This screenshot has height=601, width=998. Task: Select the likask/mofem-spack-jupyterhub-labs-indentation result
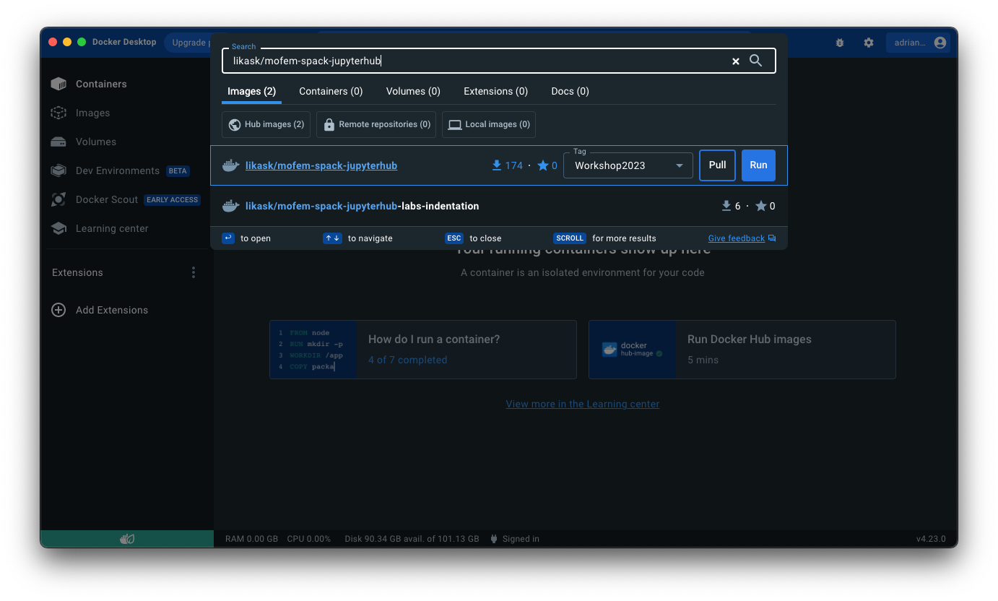pyautogui.click(x=499, y=206)
